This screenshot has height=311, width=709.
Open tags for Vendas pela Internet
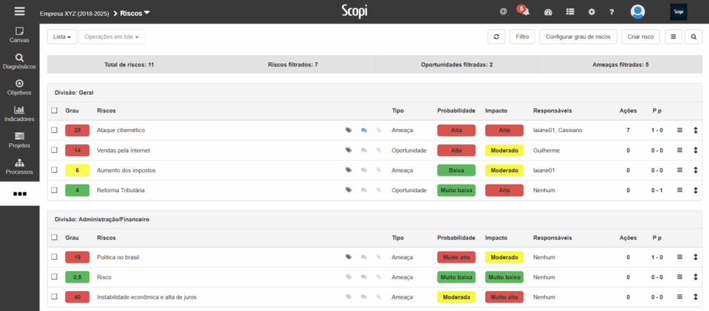pos(349,150)
